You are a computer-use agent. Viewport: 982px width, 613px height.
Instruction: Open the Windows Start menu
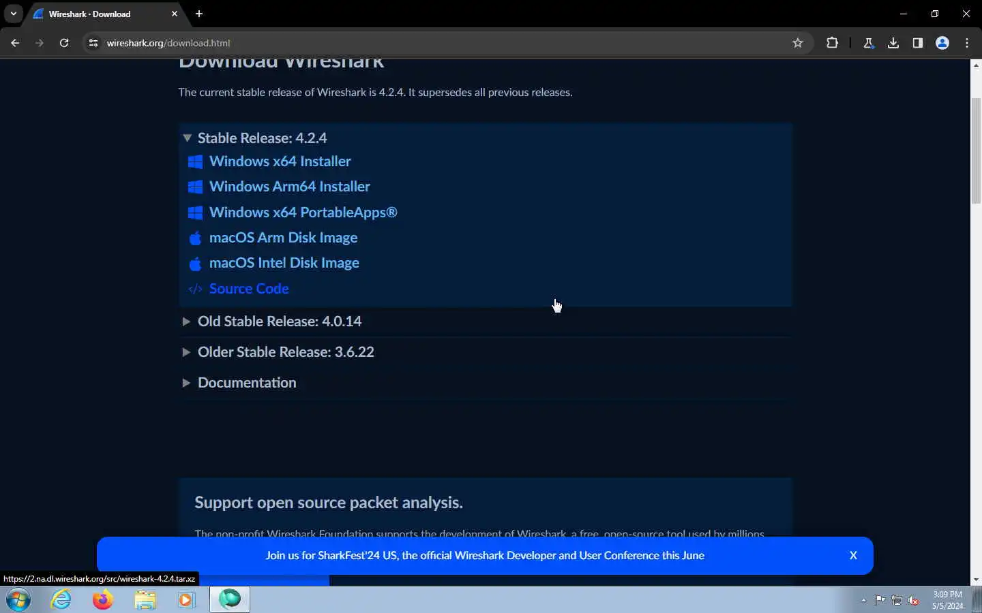tap(18, 599)
